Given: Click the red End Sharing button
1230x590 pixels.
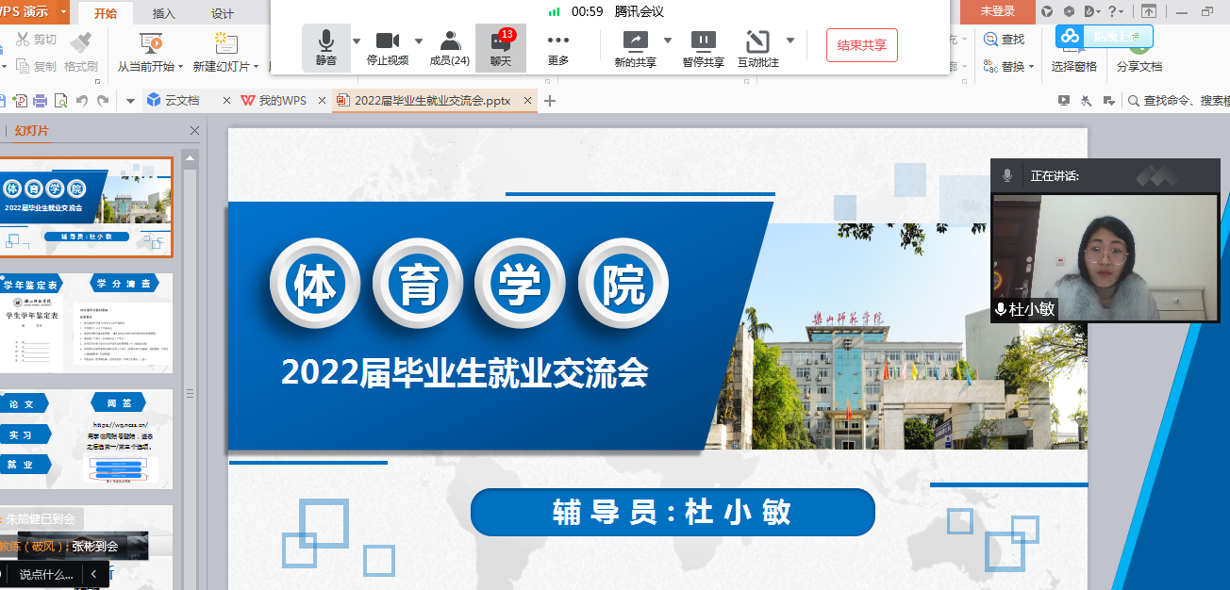Looking at the screenshot, I should [861, 45].
